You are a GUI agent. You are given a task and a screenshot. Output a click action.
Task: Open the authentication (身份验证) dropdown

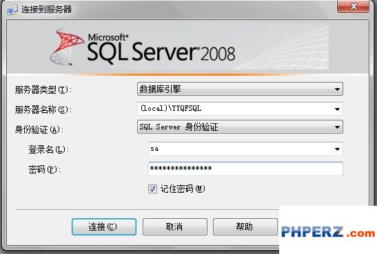(240, 127)
